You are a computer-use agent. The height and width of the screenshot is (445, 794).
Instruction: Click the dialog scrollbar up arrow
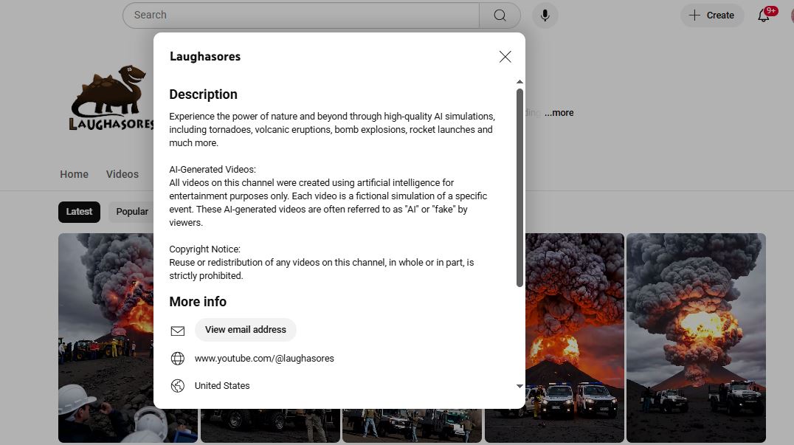(x=519, y=82)
